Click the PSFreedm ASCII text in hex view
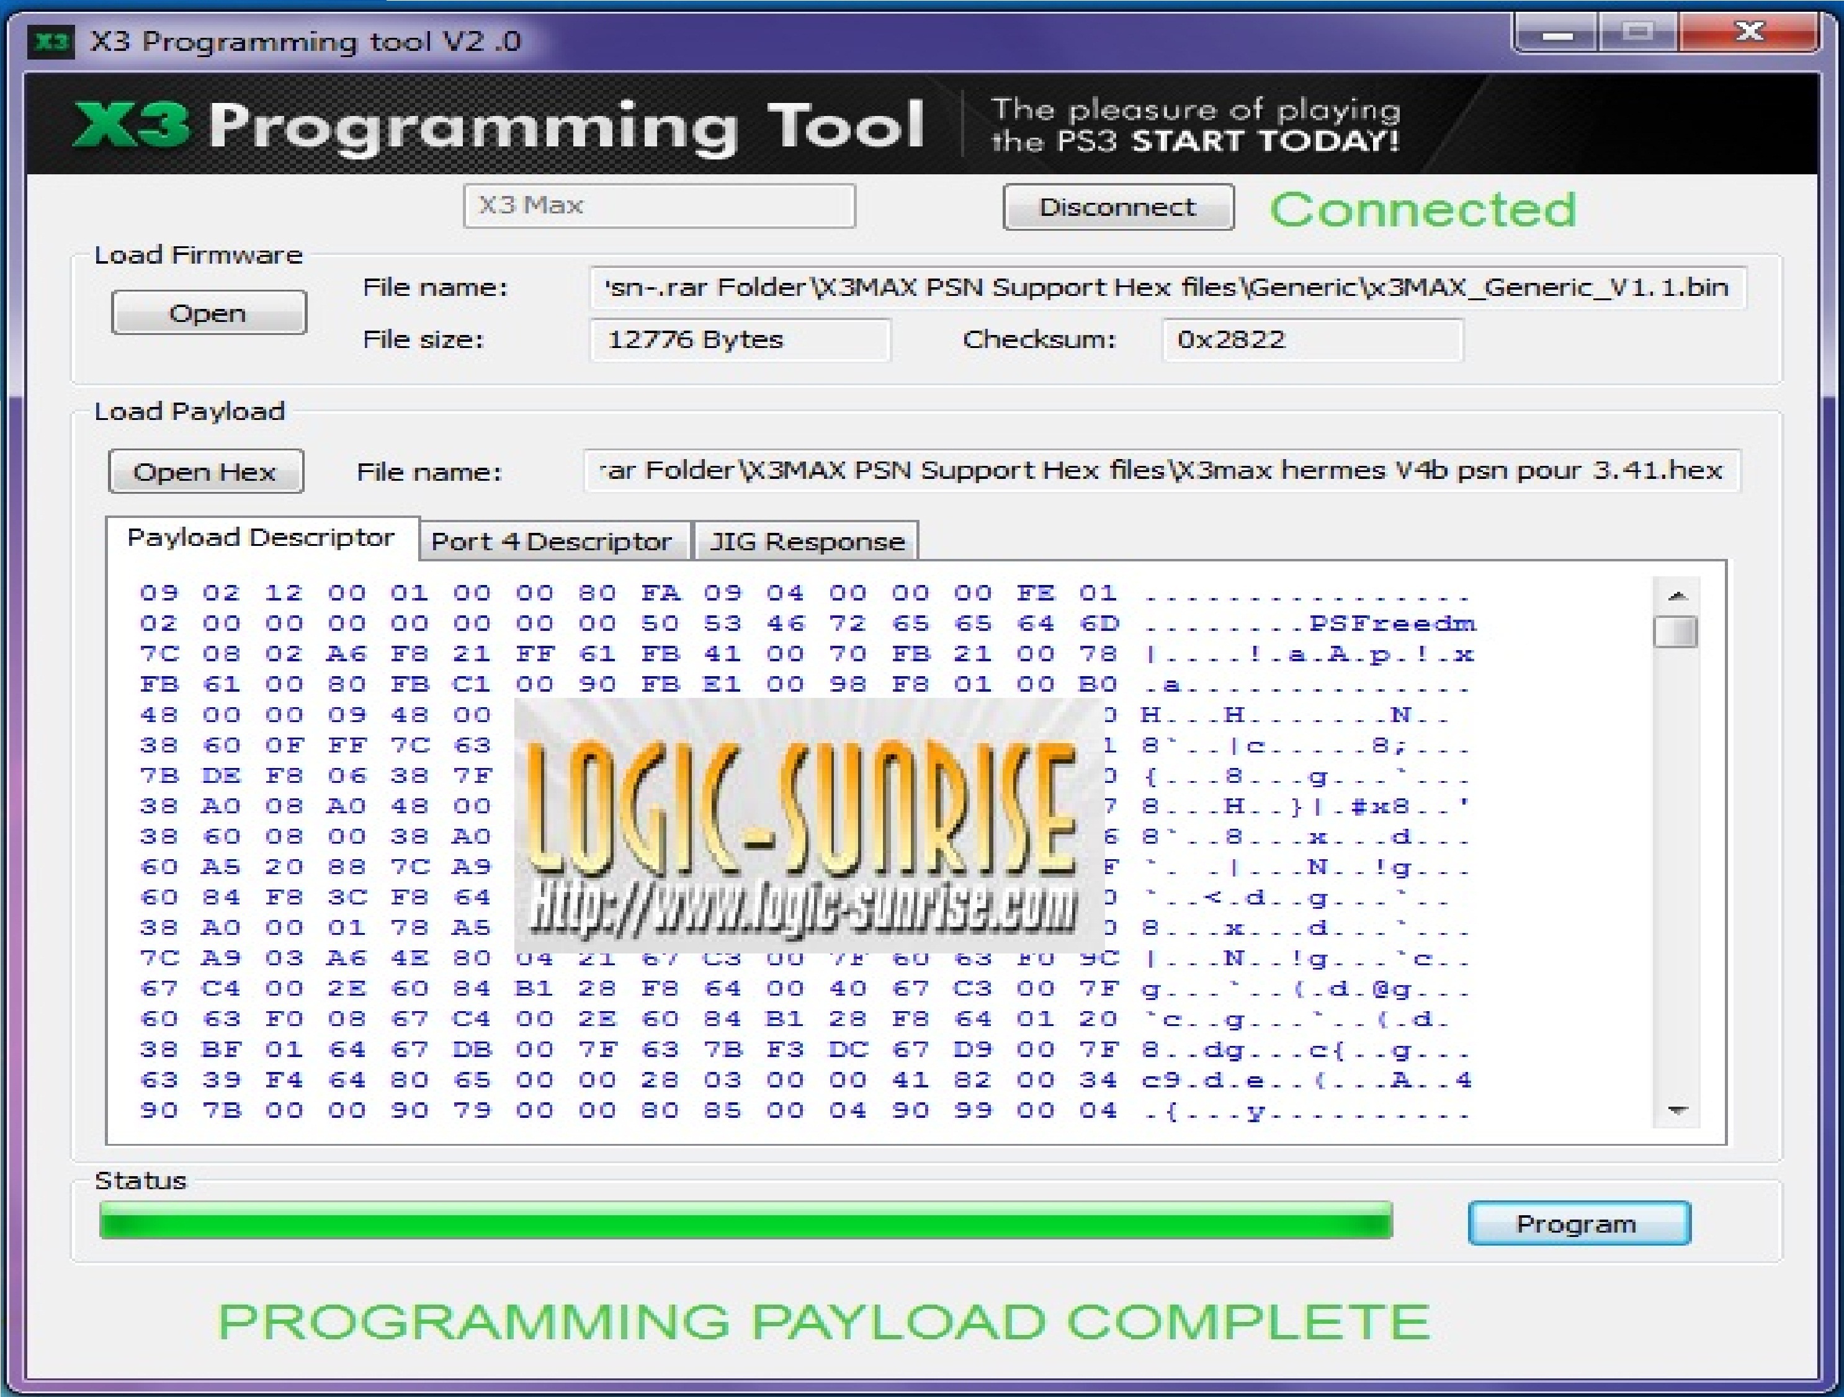 (1392, 623)
